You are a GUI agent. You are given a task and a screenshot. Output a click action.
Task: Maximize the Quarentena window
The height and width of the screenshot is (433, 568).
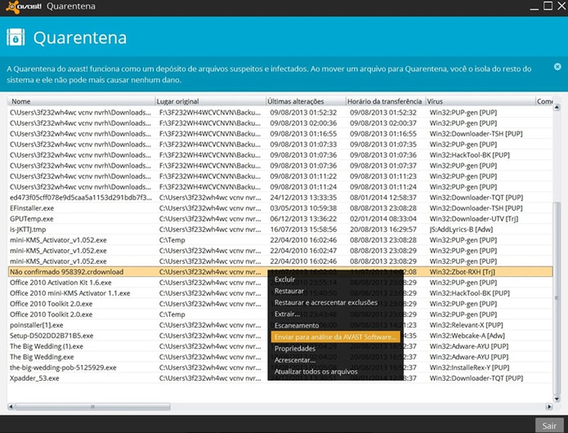pos(548,6)
